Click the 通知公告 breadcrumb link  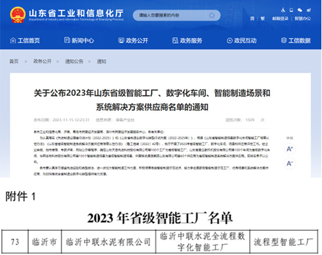[x=74, y=61]
